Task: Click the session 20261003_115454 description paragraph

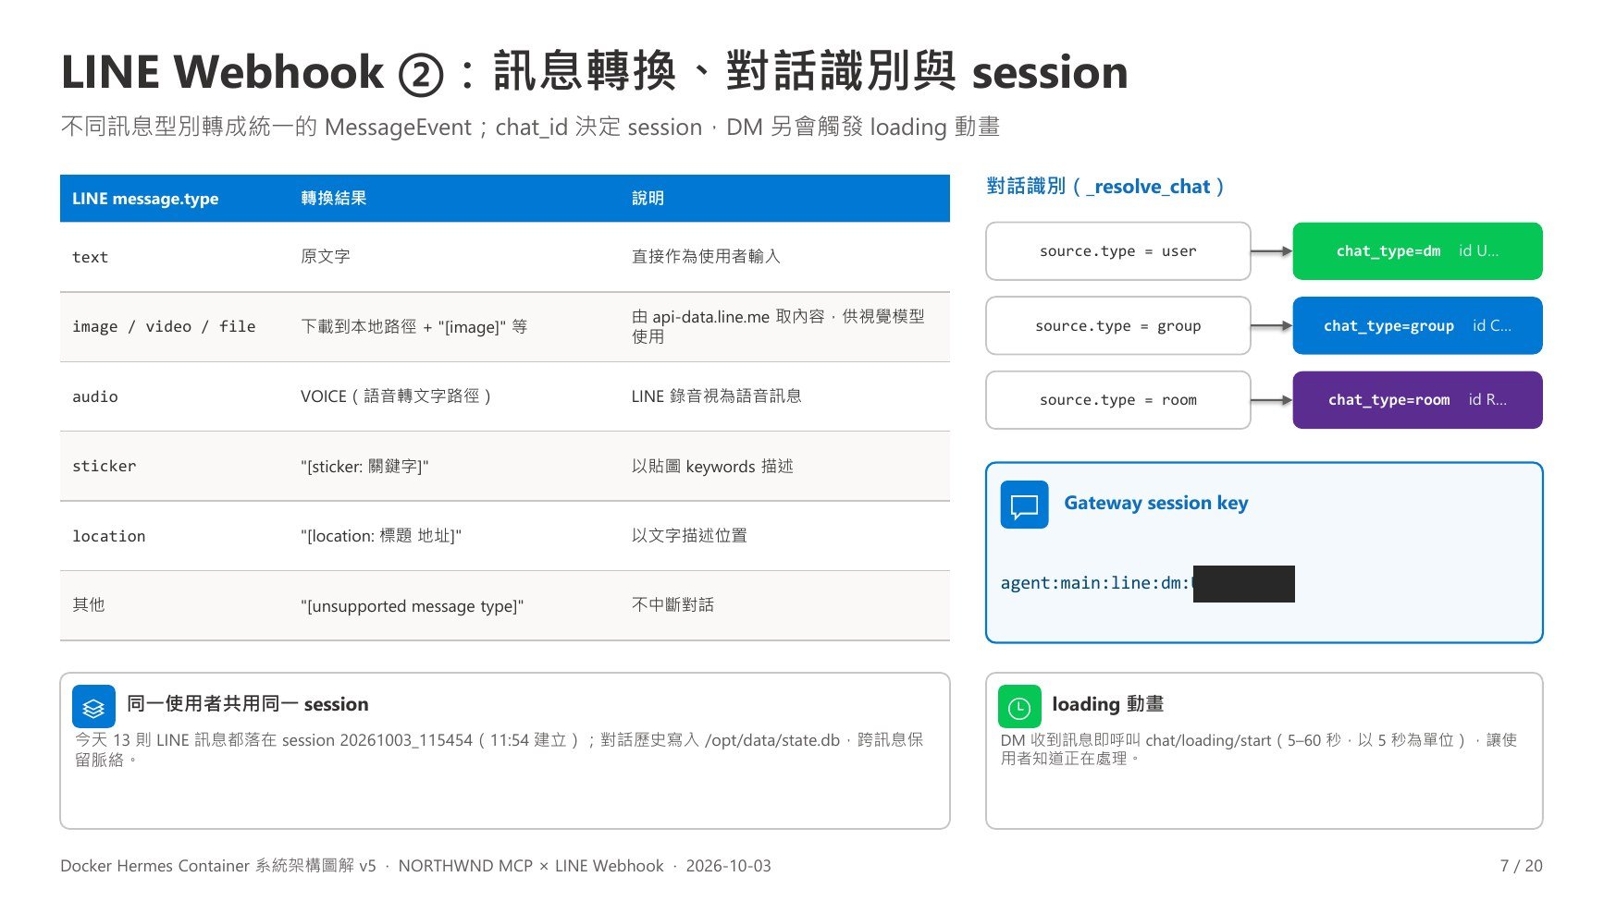Action: (500, 749)
